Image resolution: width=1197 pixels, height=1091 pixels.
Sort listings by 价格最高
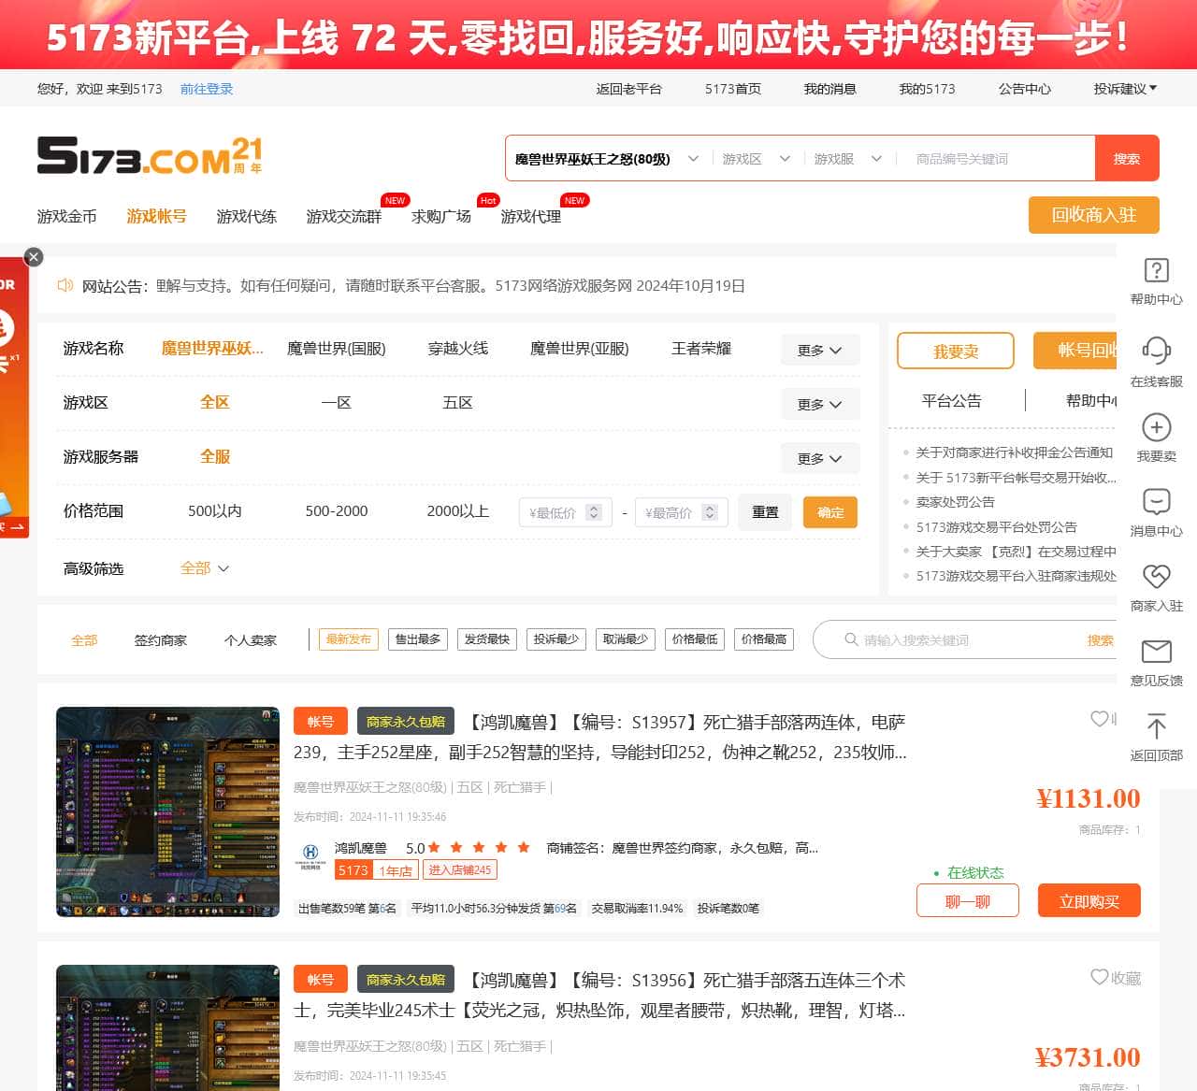(x=763, y=639)
